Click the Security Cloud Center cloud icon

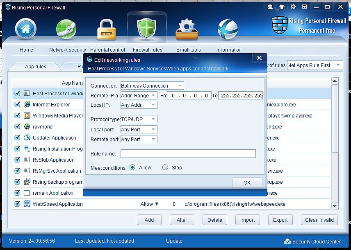pos(287,241)
